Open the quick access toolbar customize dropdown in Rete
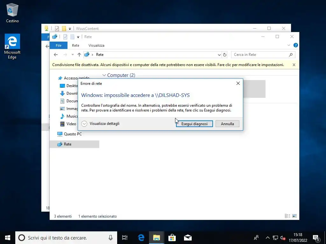 pos(78,37)
